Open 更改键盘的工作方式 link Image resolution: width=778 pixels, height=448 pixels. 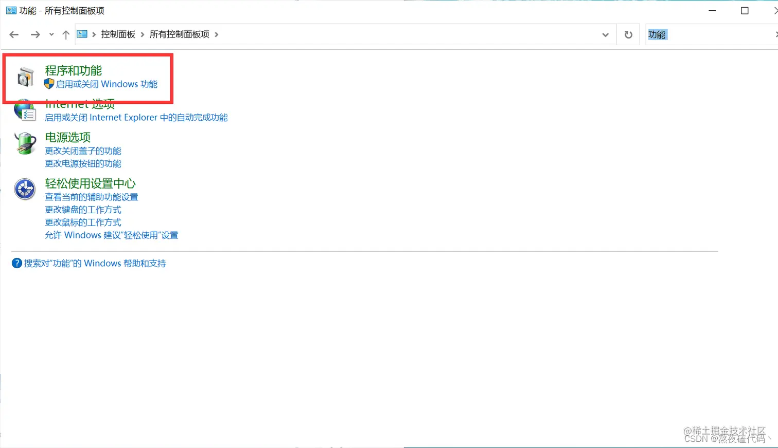pos(83,210)
